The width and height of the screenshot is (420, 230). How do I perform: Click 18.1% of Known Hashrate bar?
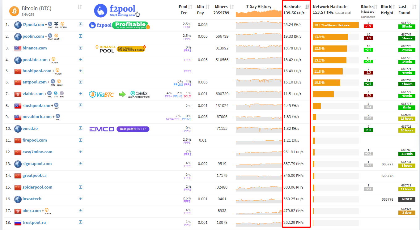click(336, 25)
